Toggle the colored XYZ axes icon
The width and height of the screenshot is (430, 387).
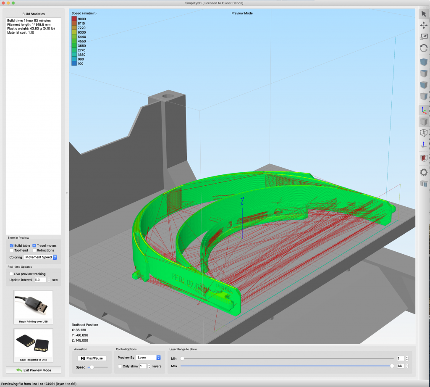(x=424, y=110)
